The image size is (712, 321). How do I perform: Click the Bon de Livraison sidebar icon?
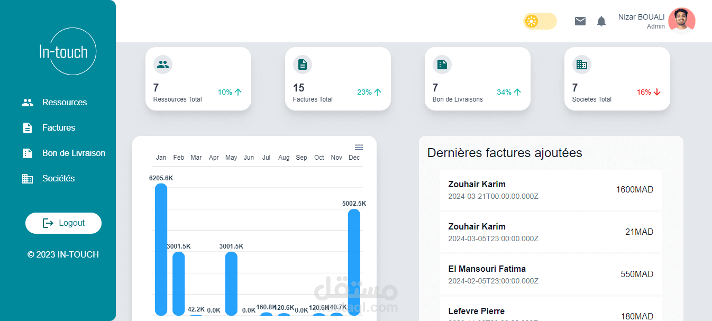click(28, 153)
